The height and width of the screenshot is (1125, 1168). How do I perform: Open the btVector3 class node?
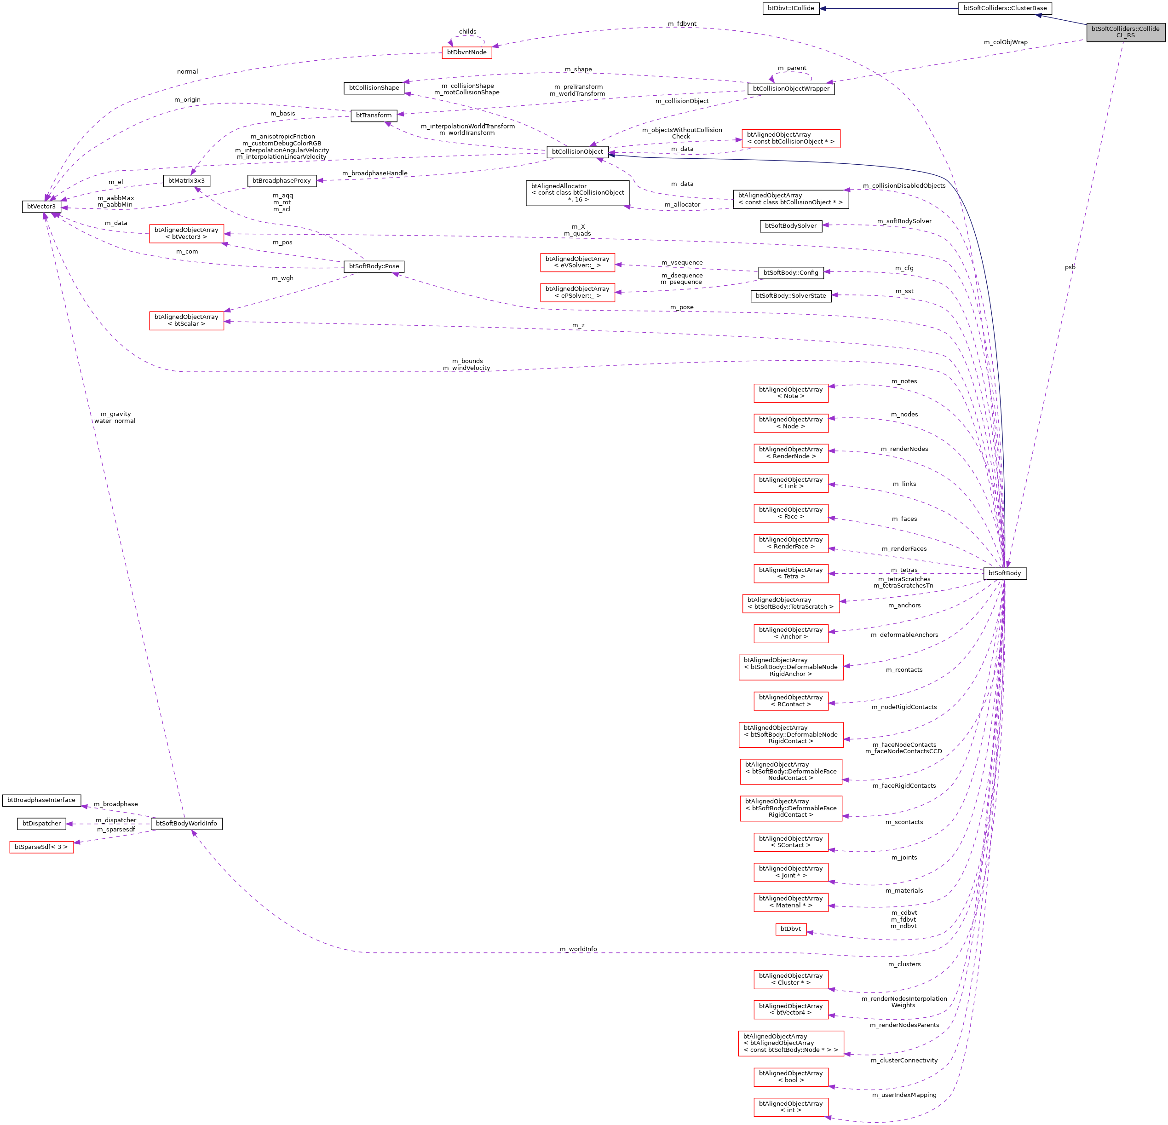(42, 207)
